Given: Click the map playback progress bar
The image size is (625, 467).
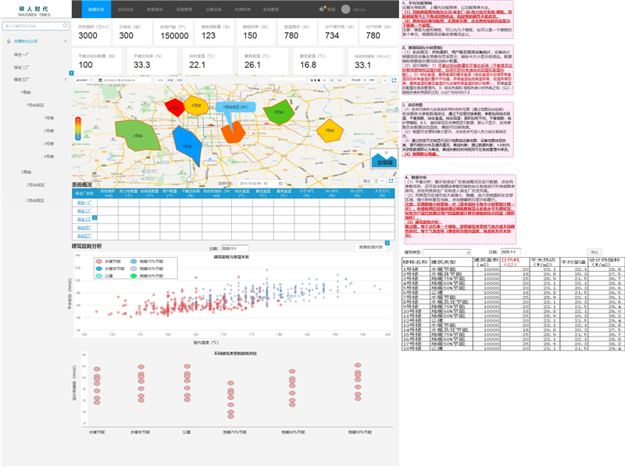Looking at the screenshot, I should (x=287, y=80).
